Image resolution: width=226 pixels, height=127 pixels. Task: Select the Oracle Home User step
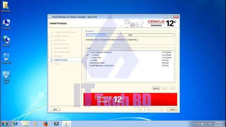pos(61,44)
